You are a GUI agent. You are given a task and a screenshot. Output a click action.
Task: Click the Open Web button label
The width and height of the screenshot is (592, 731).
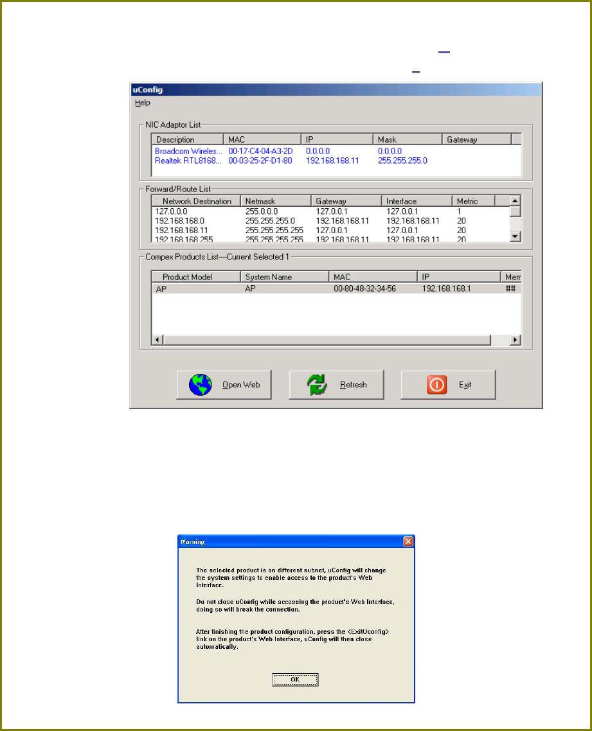[x=240, y=385]
